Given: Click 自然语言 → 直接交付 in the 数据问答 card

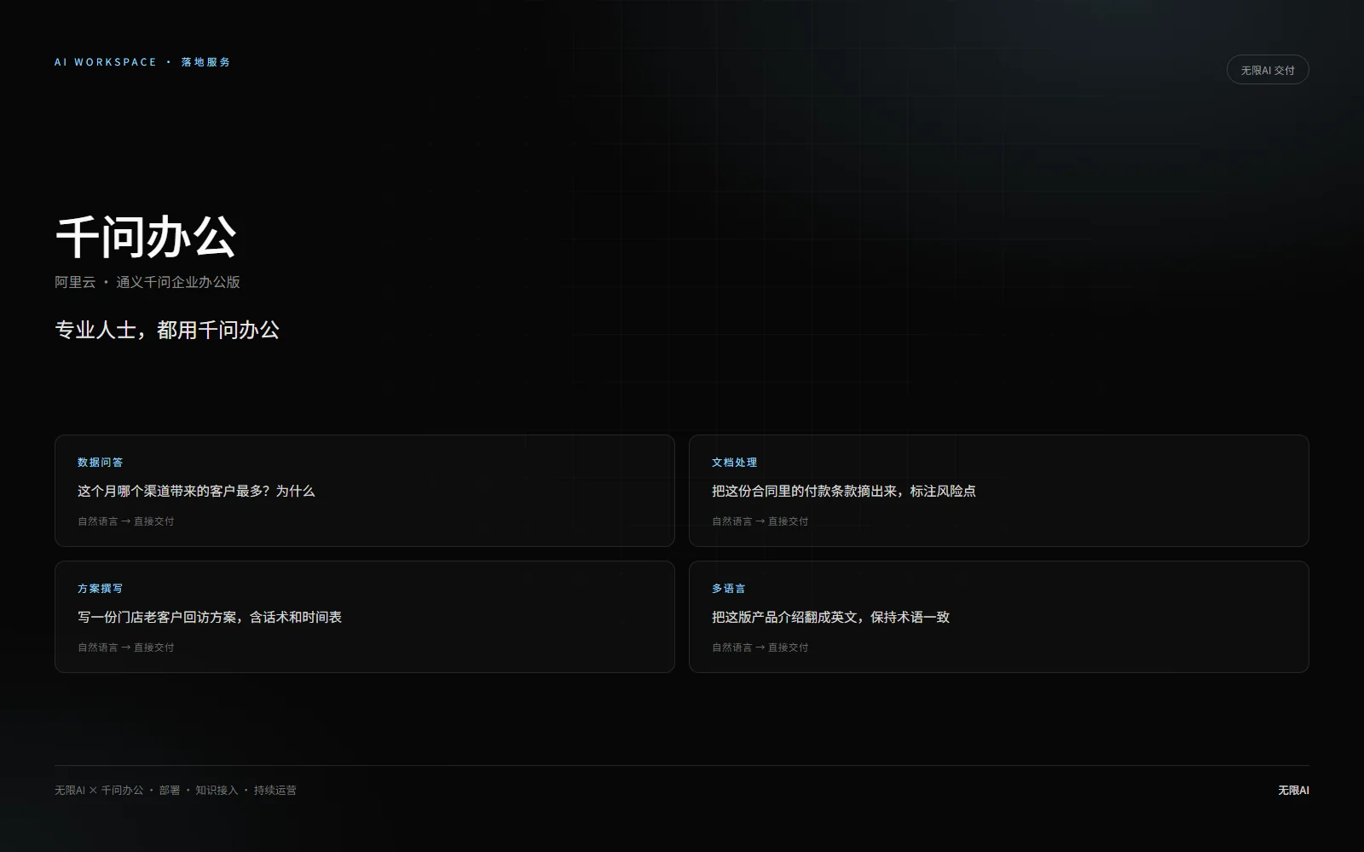Looking at the screenshot, I should tap(126, 521).
